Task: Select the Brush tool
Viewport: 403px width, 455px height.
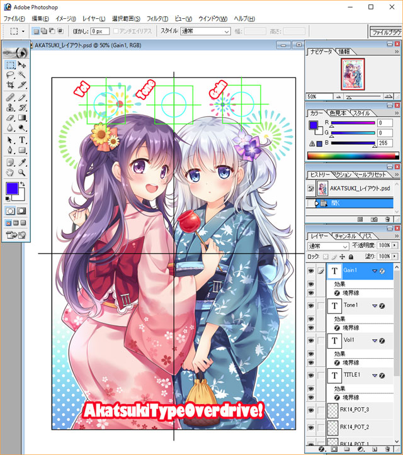Action: pos(22,97)
